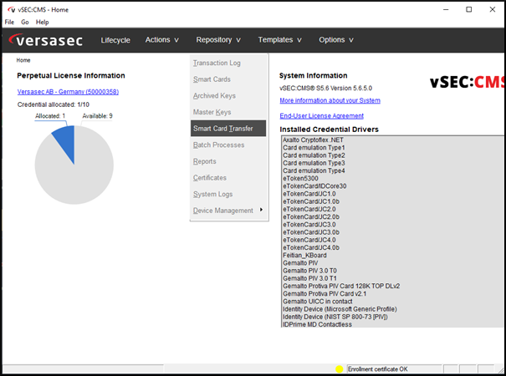The width and height of the screenshot is (506, 376).
Task: Go to the Lifecycle section
Action: (115, 40)
